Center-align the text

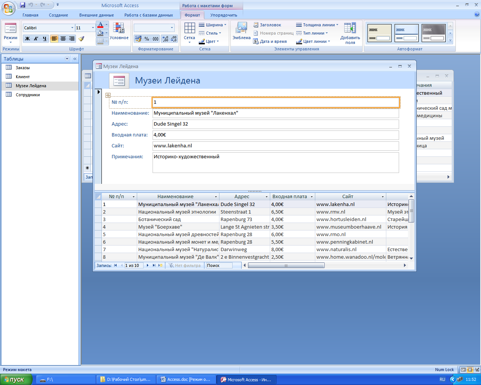pos(63,39)
